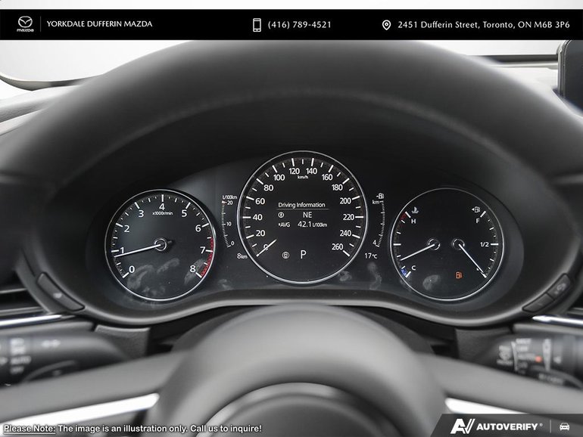This screenshot has height=437, width=583.
Task: Click the car icon beside AutoVerify
Action: click(564, 426)
